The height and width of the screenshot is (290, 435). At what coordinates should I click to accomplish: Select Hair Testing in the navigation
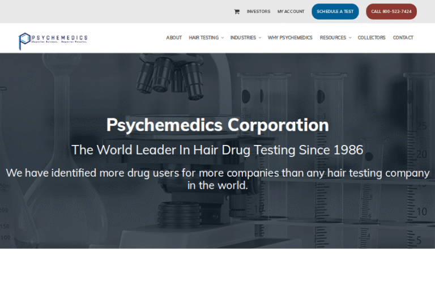pos(203,38)
